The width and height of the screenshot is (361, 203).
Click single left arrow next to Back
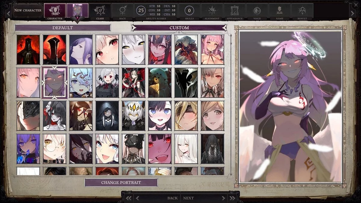pyautogui.click(x=138, y=198)
